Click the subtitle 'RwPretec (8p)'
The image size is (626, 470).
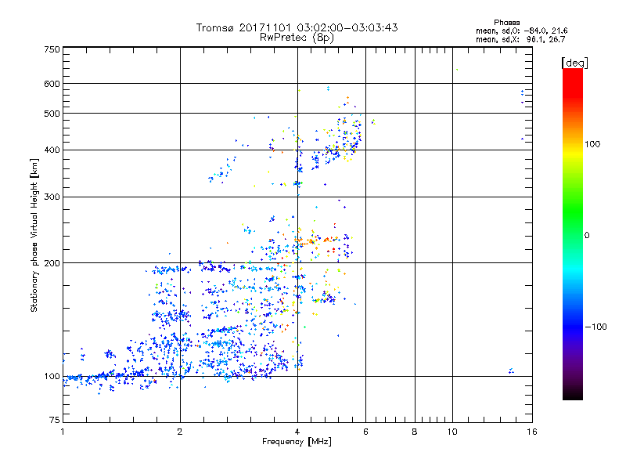[297, 38]
